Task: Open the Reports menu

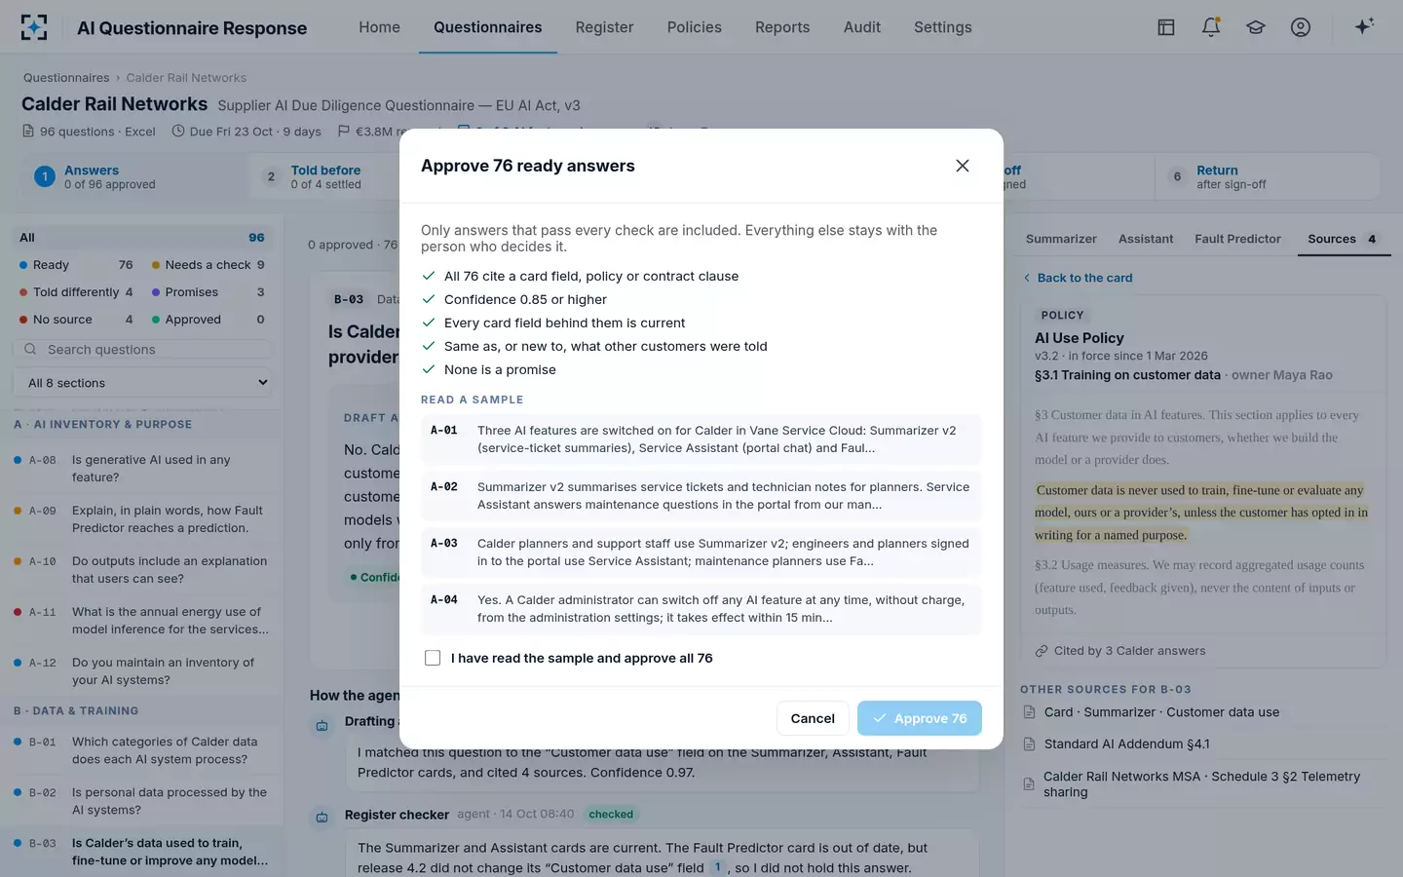Action: pos(782,27)
